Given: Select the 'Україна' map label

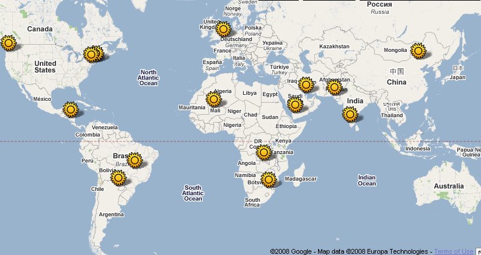Looking at the screenshot, I should [272, 43].
